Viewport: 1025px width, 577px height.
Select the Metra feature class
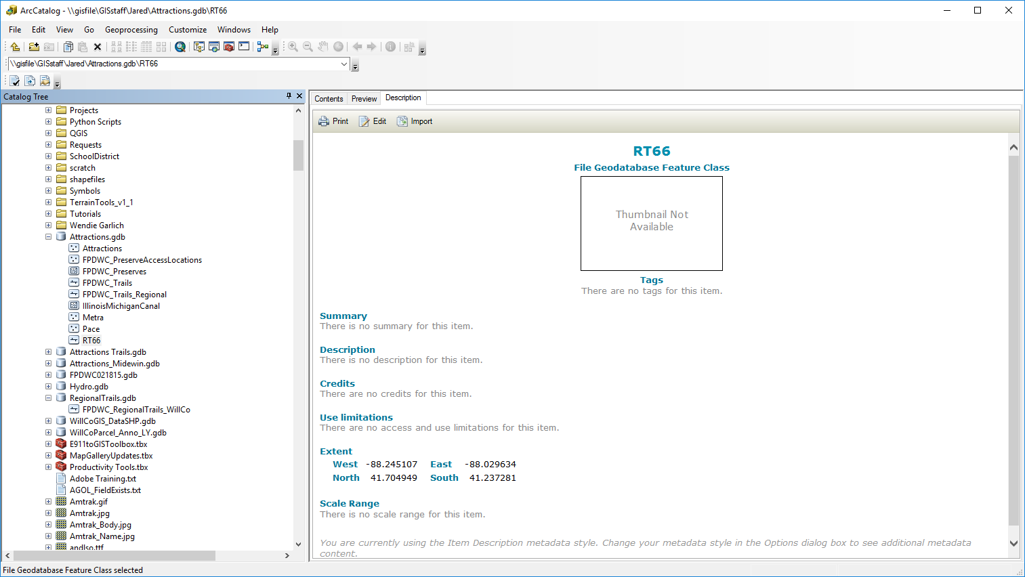(93, 318)
